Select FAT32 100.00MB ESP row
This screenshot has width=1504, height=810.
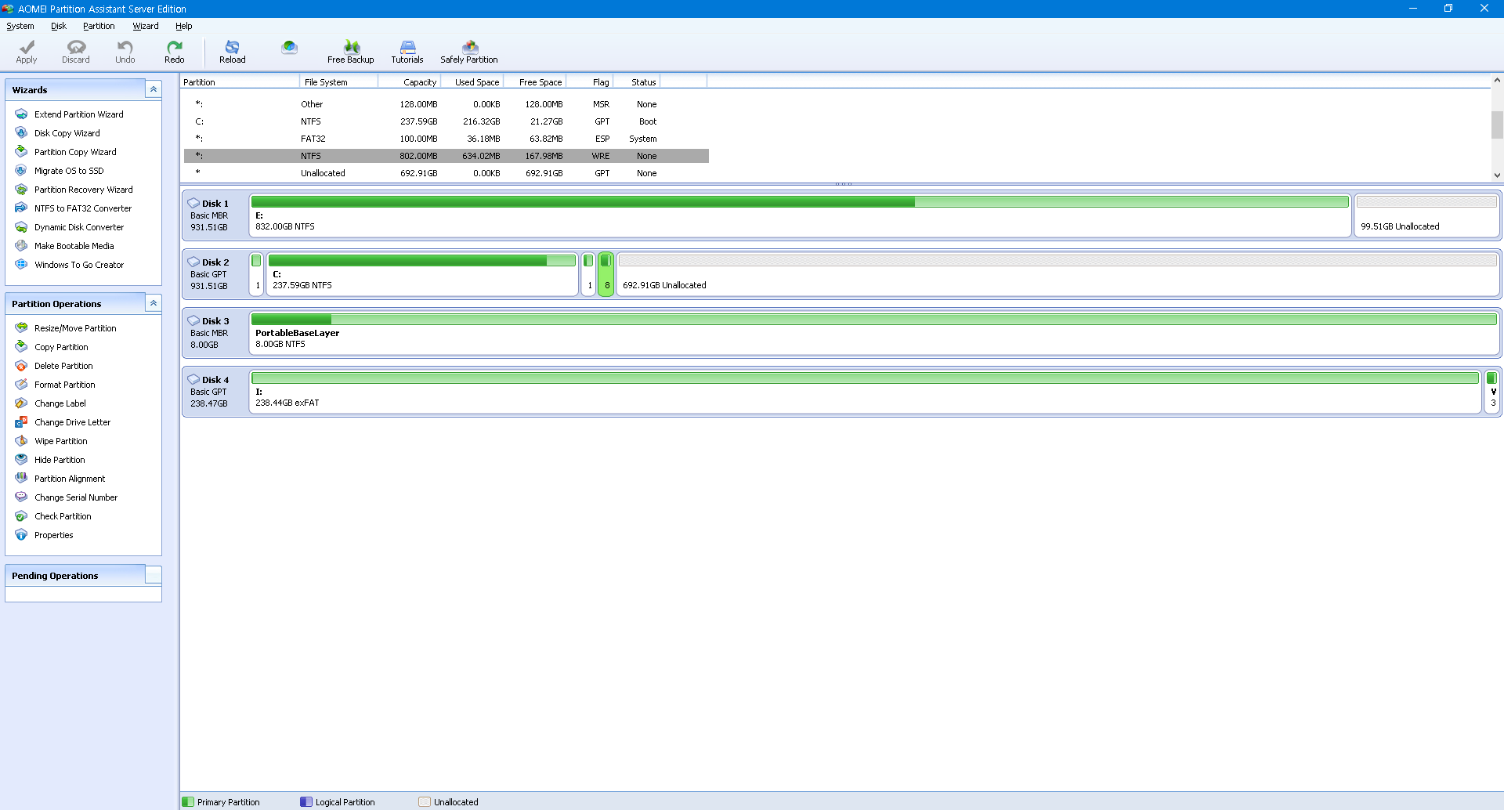click(446, 139)
